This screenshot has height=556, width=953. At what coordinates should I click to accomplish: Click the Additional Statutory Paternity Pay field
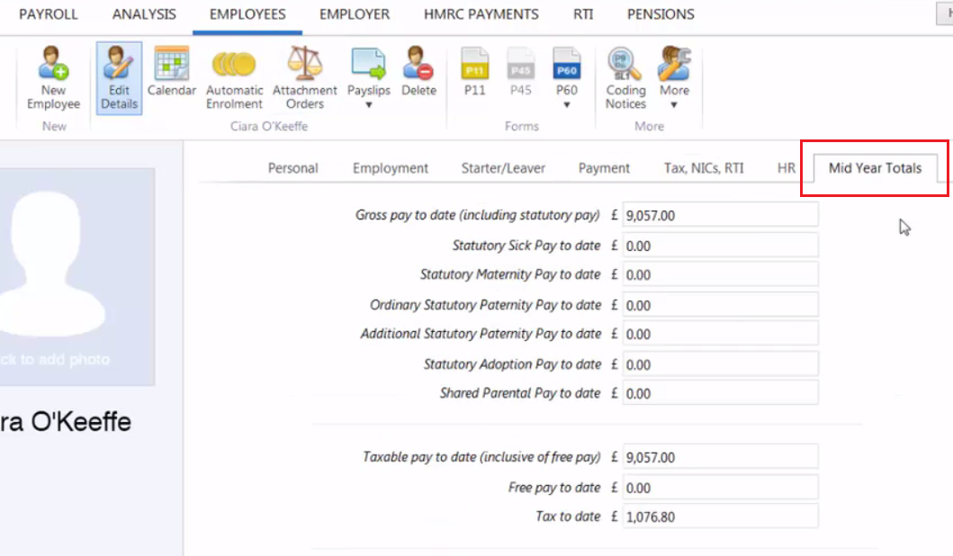tap(720, 334)
